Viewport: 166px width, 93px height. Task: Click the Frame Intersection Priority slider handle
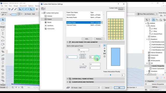point(110,75)
